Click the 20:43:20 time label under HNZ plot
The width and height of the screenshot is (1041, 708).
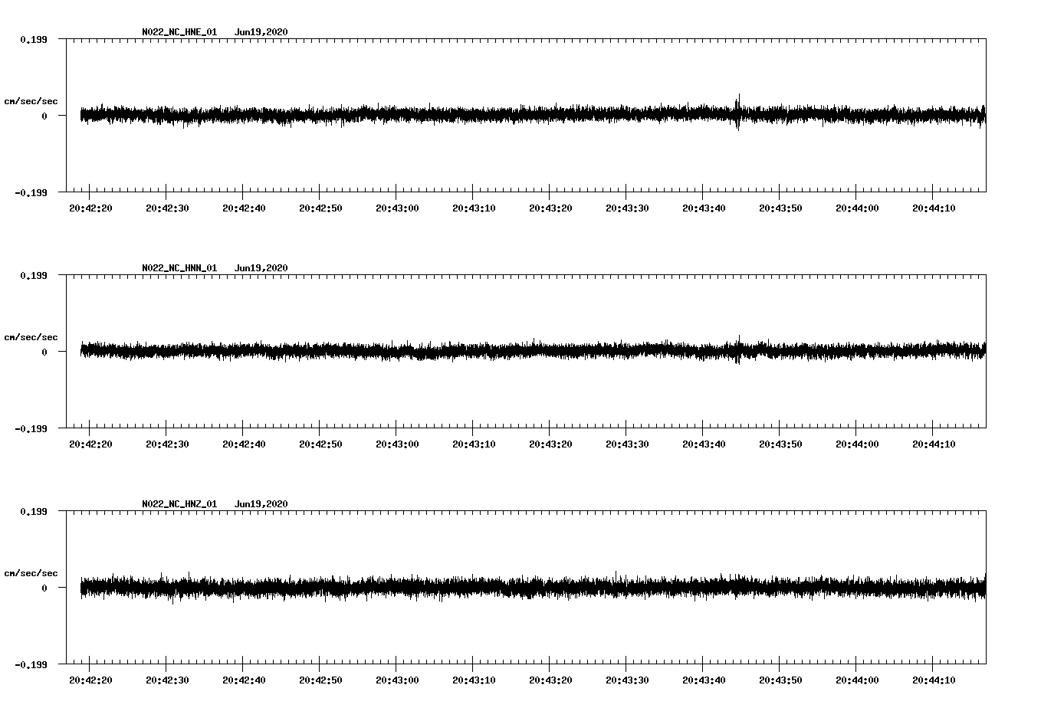(550, 680)
